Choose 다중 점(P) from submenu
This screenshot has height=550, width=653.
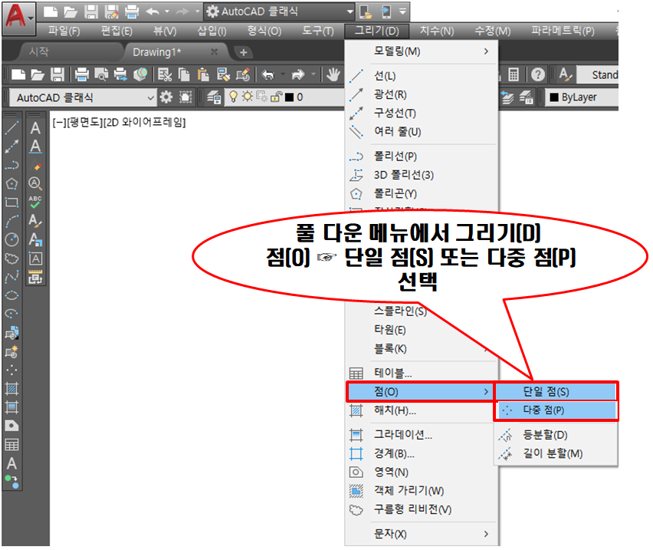pos(556,410)
